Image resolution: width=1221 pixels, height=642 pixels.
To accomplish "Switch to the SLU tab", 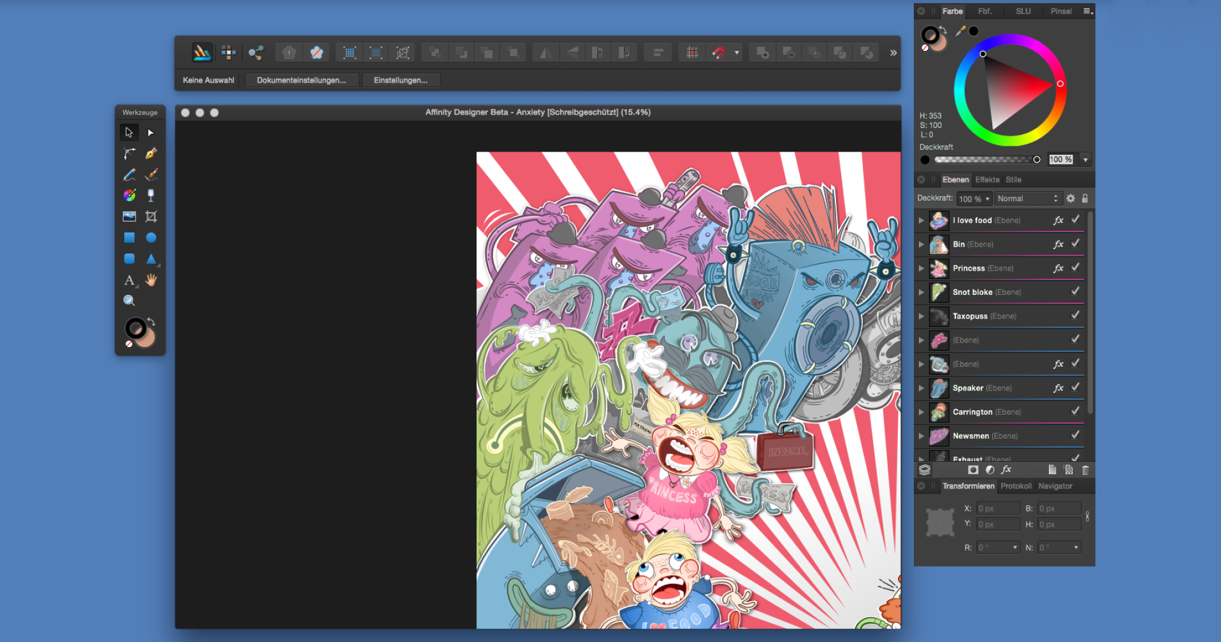I will coord(1023,11).
